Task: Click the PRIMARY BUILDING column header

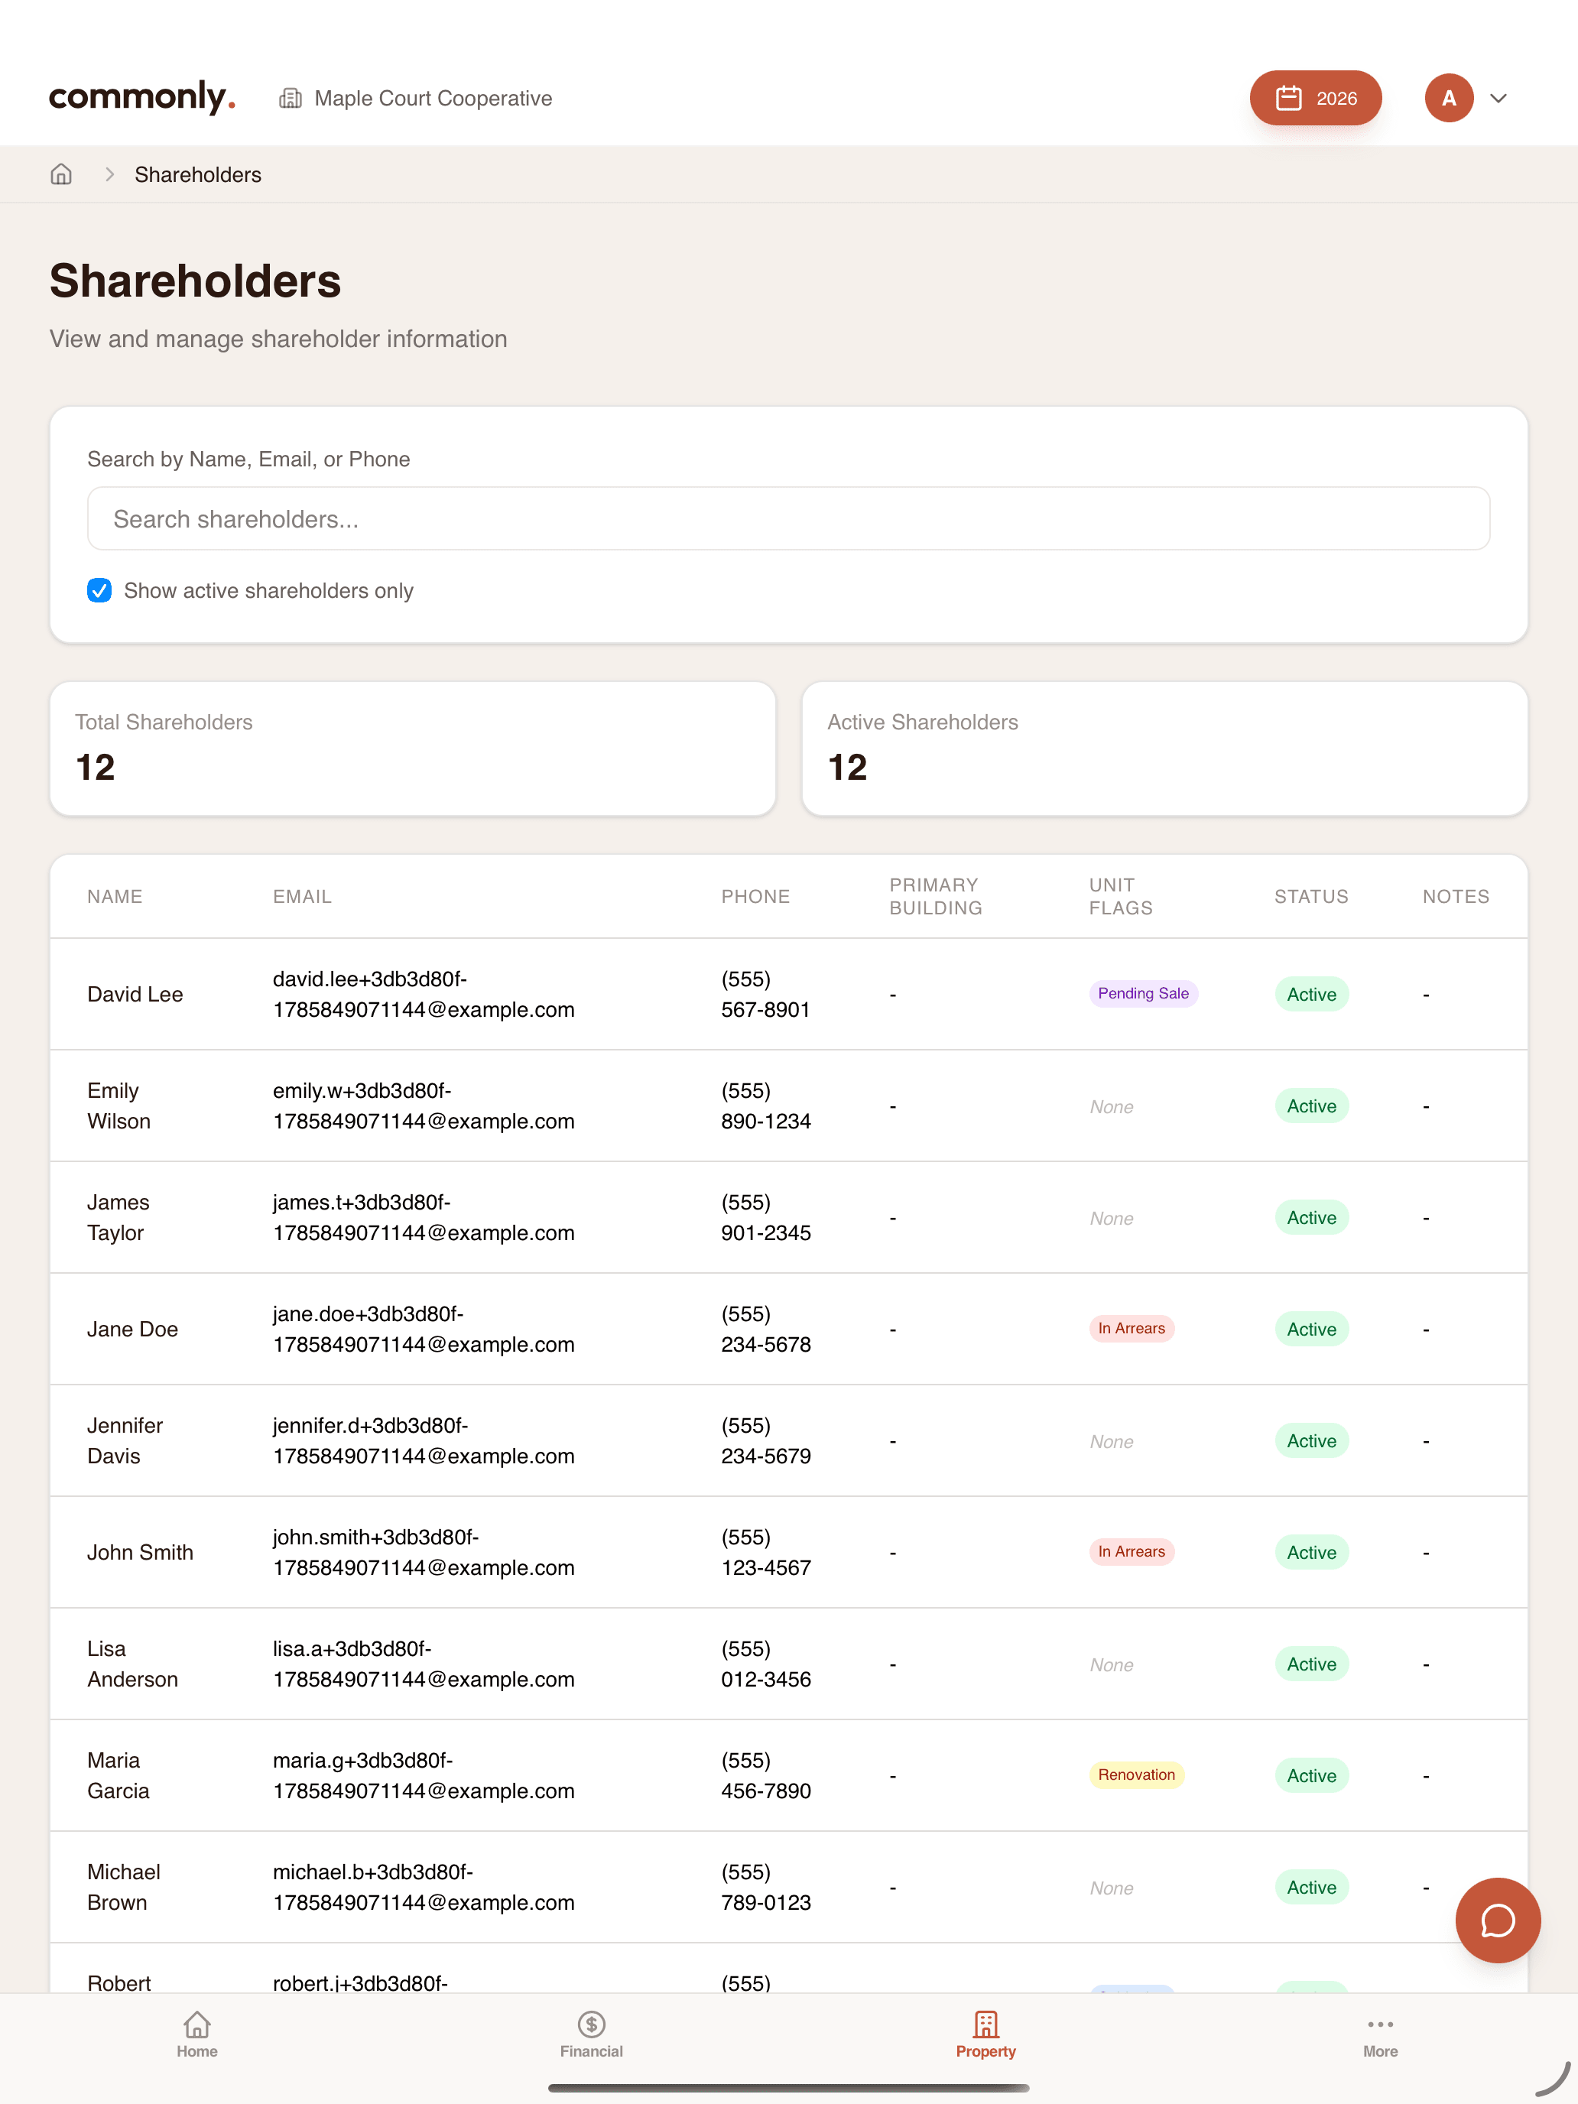Action: pyautogui.click(x=936, y=896)
